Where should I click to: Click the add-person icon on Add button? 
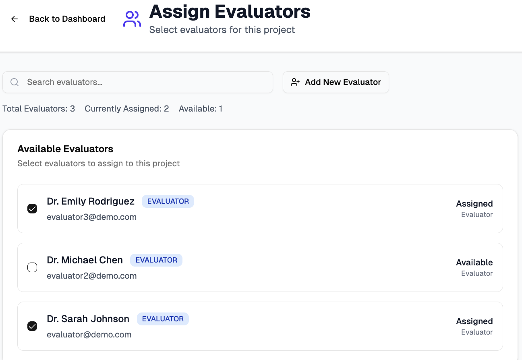click(295, 82)
